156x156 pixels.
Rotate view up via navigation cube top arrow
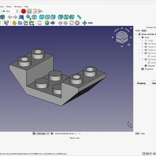[122, 28]
